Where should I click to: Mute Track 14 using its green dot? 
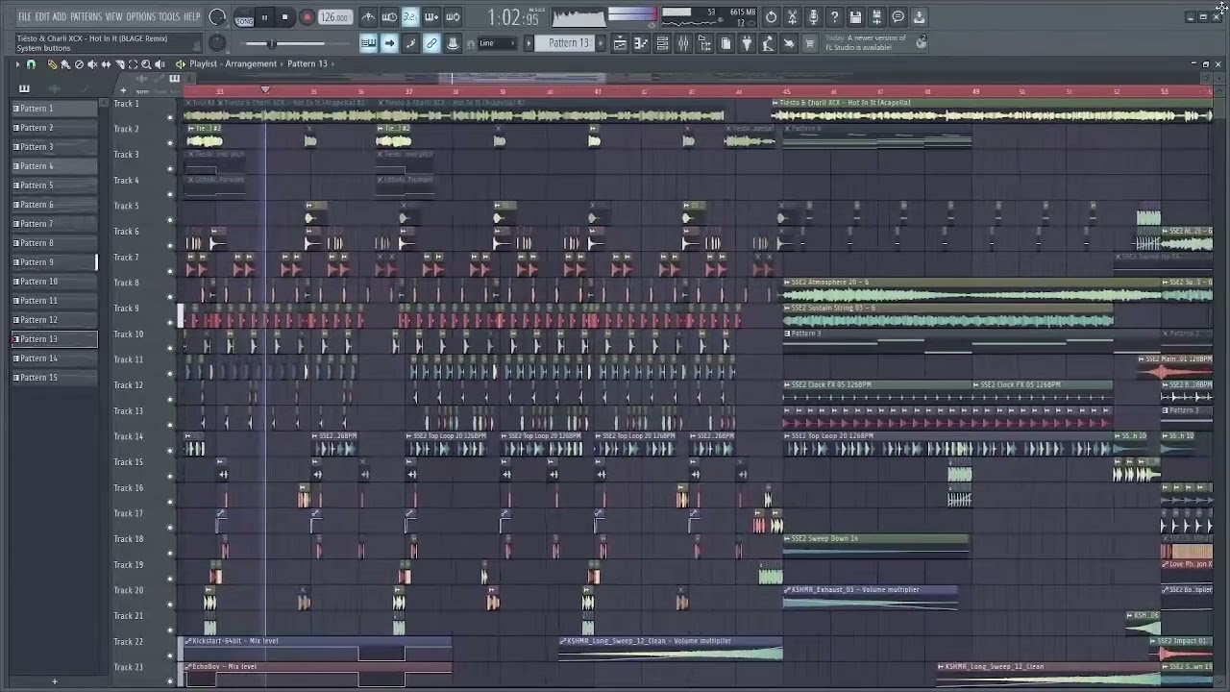coord(170,451)
